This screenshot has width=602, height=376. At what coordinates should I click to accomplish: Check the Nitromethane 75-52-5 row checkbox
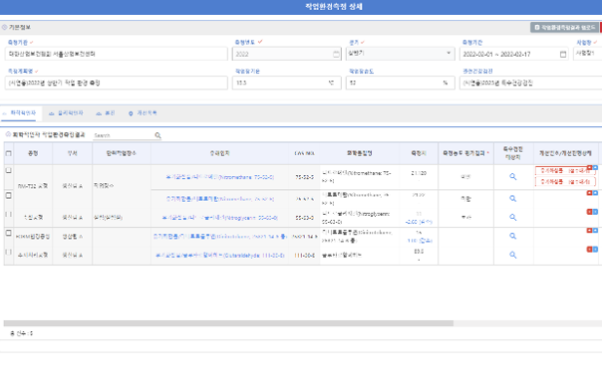point(8,170)
